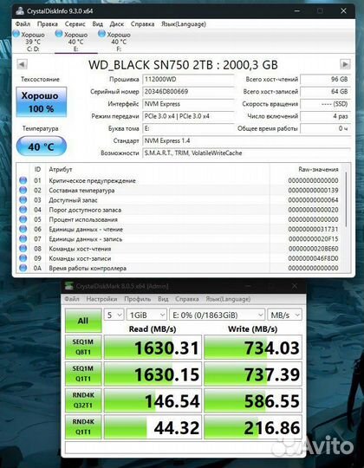This screenshot has width=364, height=468.
Task: Open the Справка menu in CrystalDiskMark
Action: tap(187, 299)
